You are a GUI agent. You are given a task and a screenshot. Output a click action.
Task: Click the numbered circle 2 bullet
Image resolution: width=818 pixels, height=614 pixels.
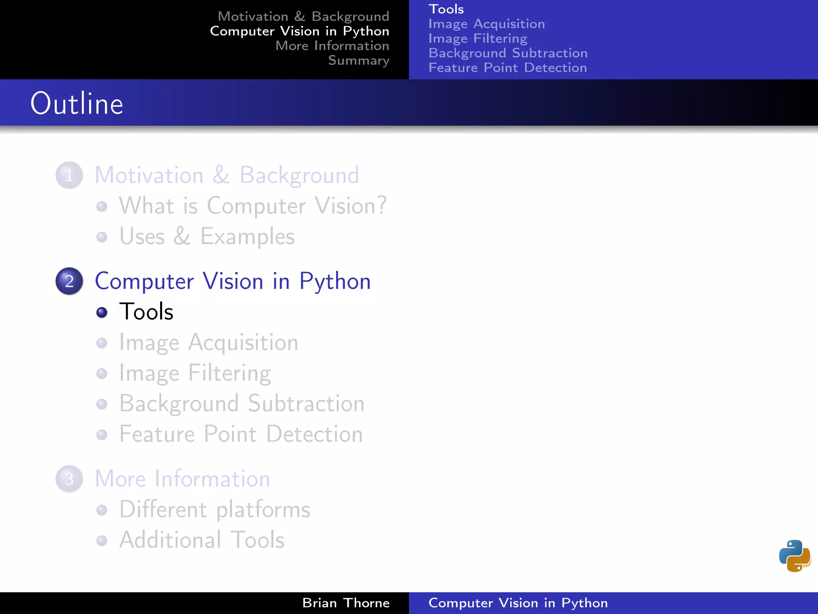[x=69, y=281]
